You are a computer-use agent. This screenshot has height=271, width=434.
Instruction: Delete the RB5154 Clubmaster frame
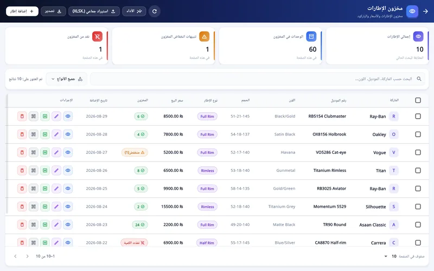tap(22, 117)
